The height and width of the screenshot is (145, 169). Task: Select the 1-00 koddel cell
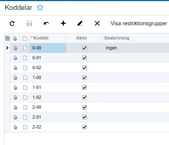48,78
